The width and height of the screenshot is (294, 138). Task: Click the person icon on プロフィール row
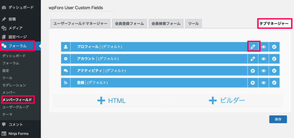click(66, 47)
